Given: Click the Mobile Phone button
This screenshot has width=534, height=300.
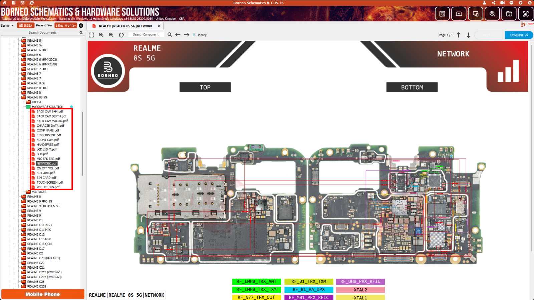Looking at the screenshot, I should 43,294.
